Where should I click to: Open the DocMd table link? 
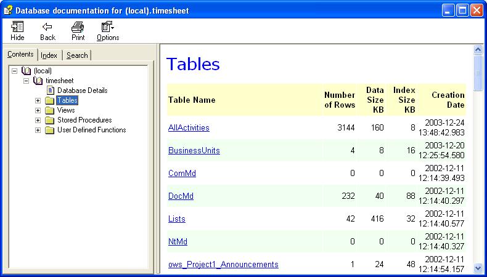point(177,196)
